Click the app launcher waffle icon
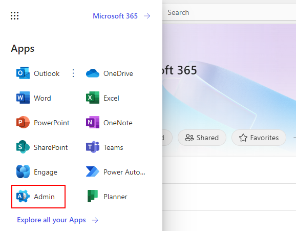296x231 pixels. click(14, 16)
